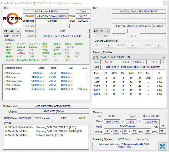This screenshot has height=152, width=169.
Task: Click the 1800 XMP memory timing row
Action: (129, 79)
